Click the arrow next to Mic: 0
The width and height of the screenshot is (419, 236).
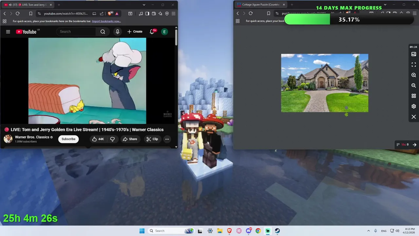(414, 145)
